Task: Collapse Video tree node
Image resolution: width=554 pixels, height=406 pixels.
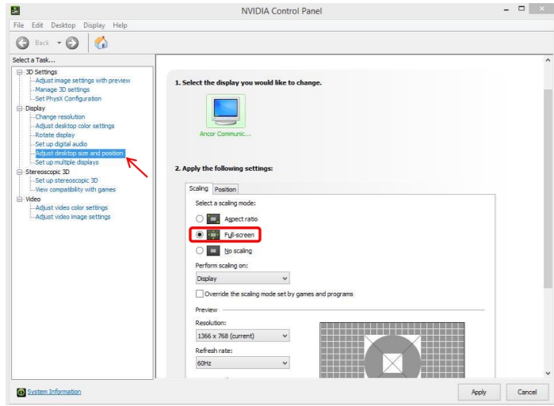Action: coord(20,199)
